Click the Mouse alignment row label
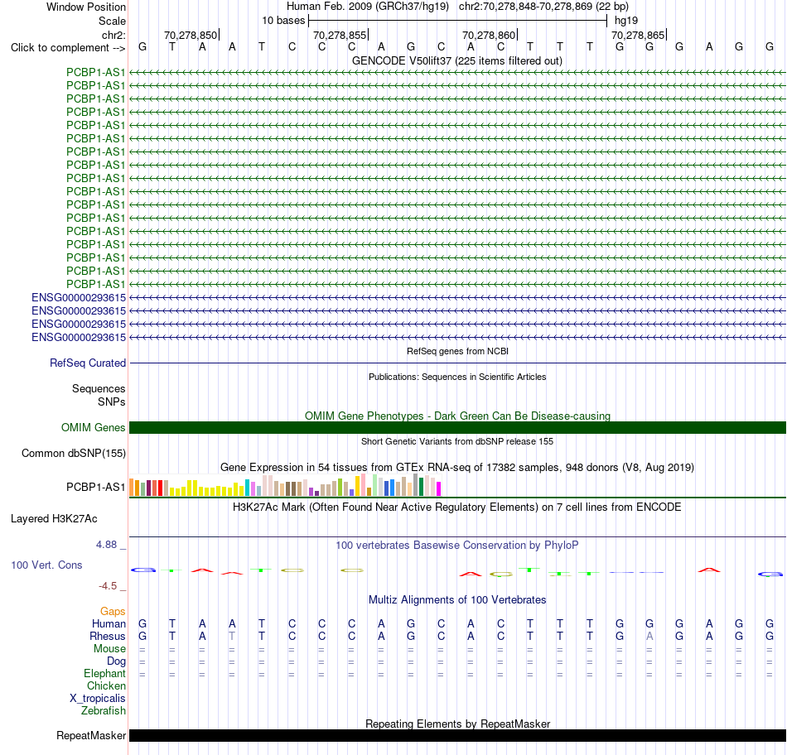The image size is (787, 755). (109, 649)
